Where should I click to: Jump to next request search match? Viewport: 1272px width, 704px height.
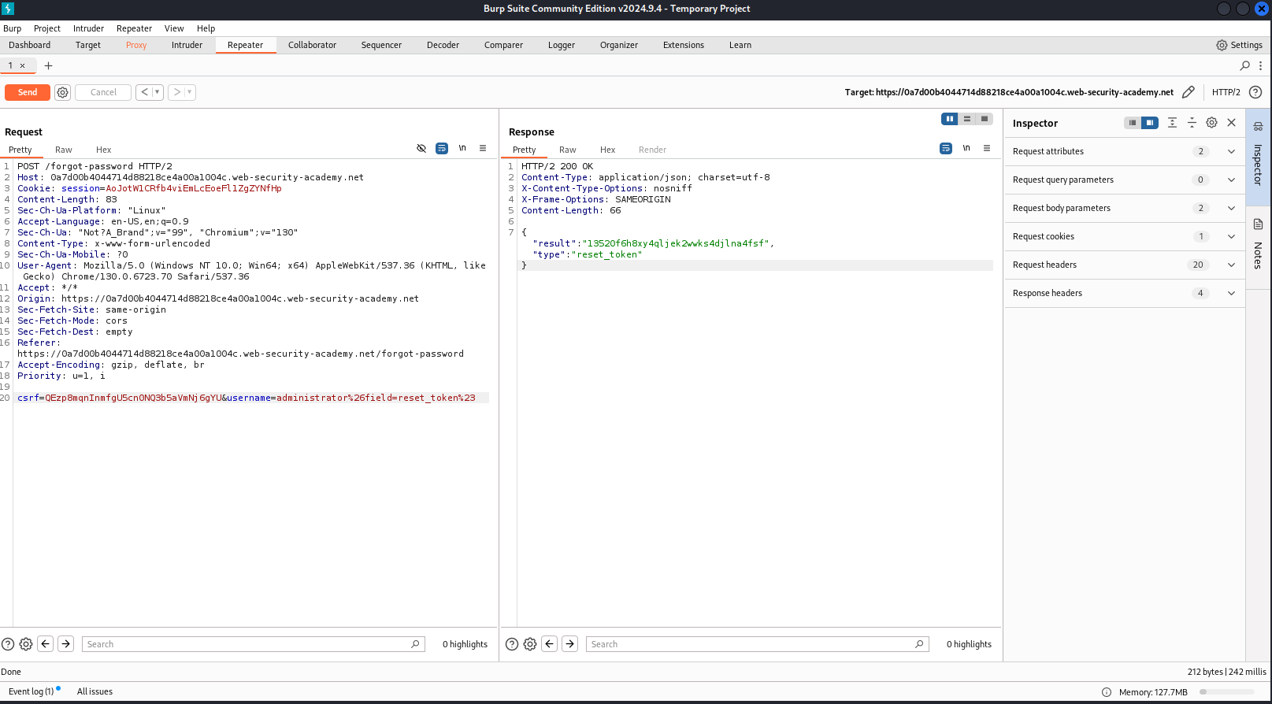tap(66, 644)
